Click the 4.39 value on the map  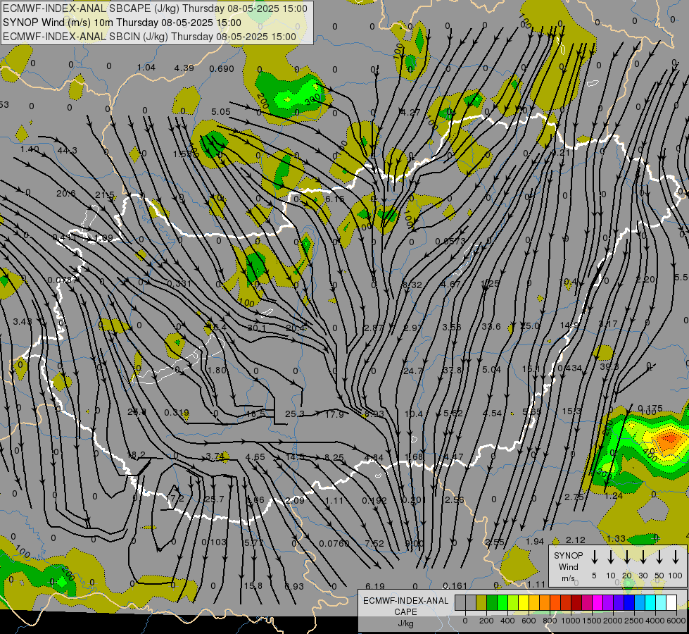(184, 68)
